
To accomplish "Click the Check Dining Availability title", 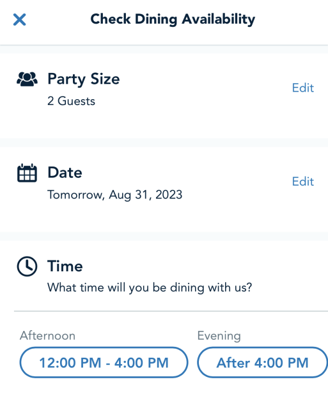I will pyautogui.click(x=173, y=19).
